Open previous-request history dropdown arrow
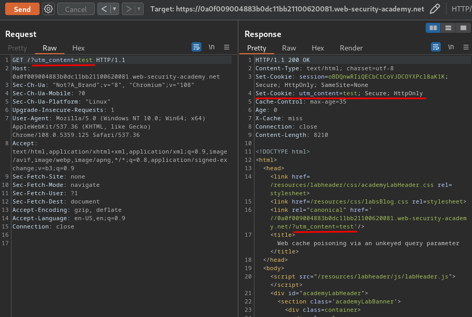 [x=114, y=9]
